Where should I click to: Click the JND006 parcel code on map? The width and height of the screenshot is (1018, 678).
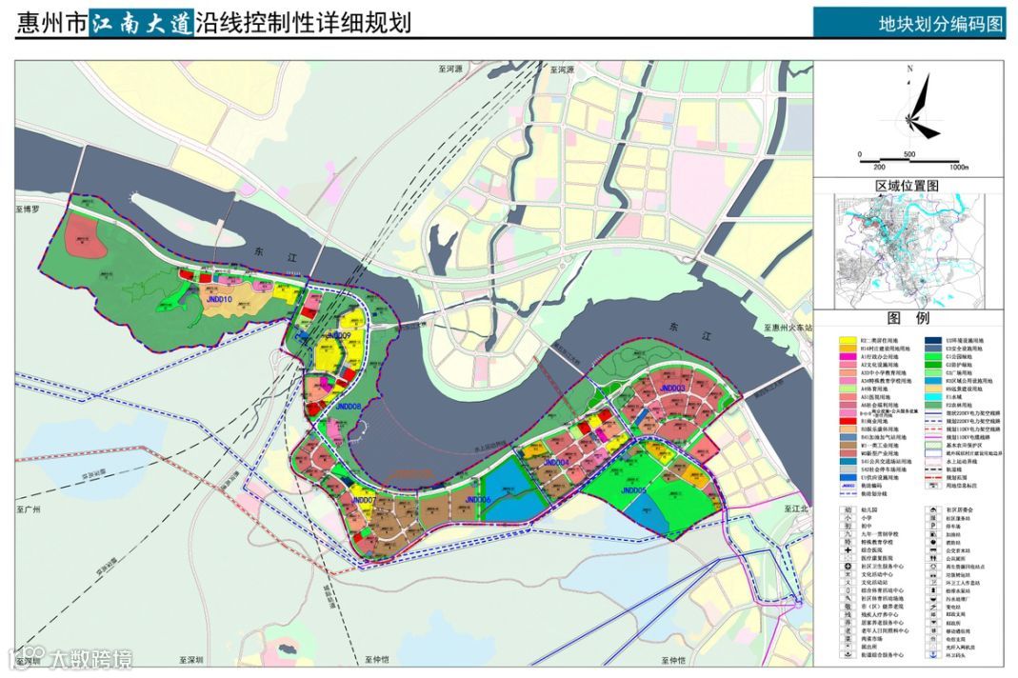point(477,499)
